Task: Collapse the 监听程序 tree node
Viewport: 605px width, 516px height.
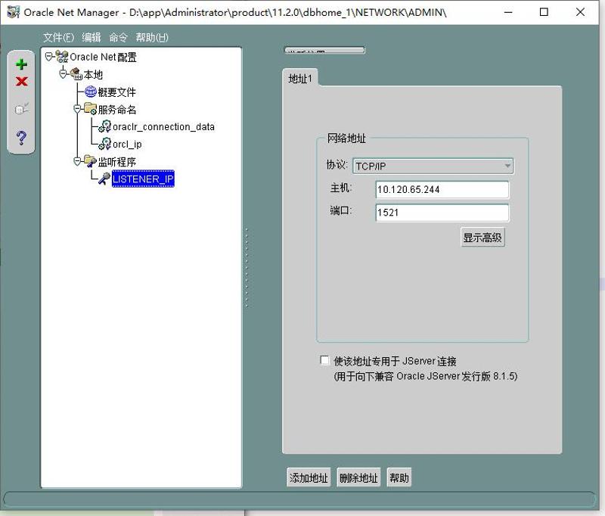Action: click(x=76, y=161)
